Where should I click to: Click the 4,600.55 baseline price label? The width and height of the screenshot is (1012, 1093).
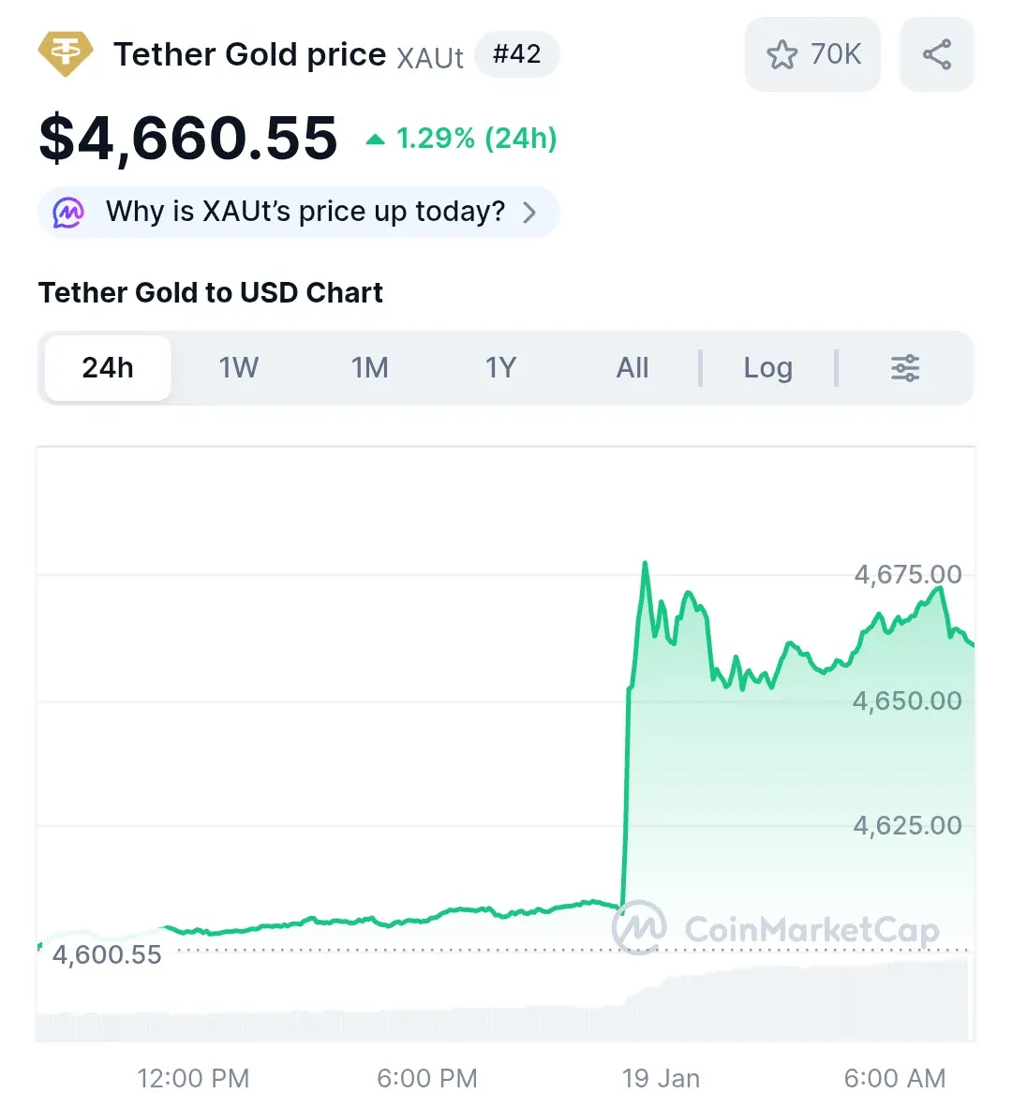107,954
